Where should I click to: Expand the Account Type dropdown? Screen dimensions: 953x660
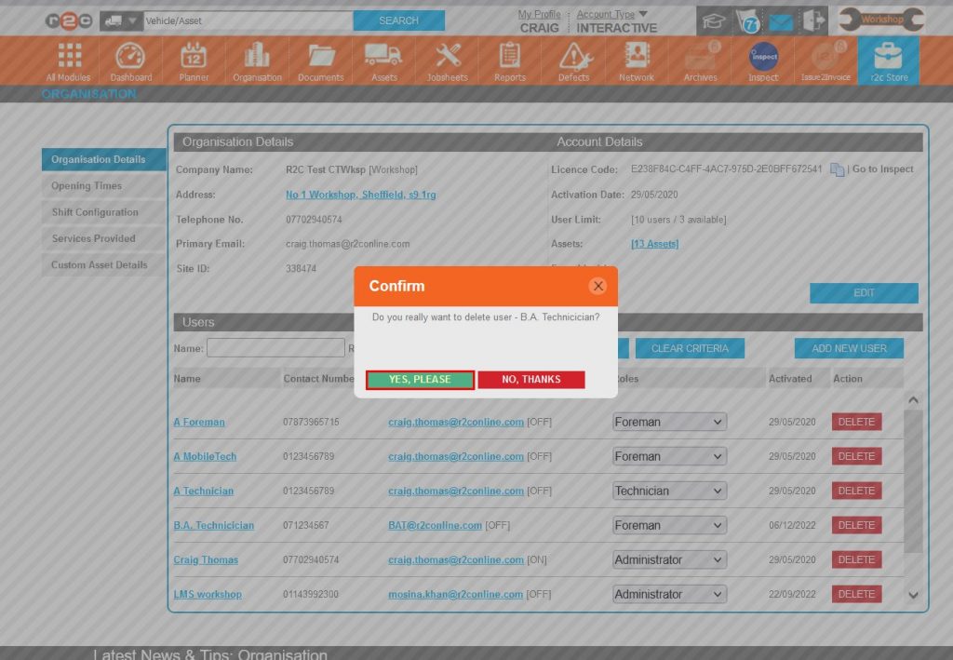point(643,14)
